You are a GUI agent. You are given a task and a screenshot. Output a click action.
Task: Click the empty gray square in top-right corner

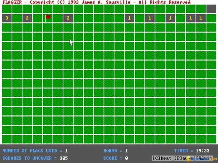[211, 9]
